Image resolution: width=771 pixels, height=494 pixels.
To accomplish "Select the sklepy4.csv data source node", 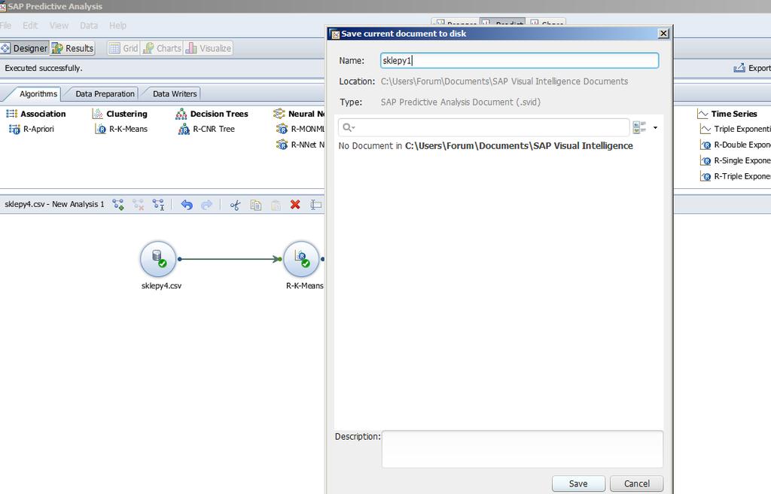I will tap(158, 259).
